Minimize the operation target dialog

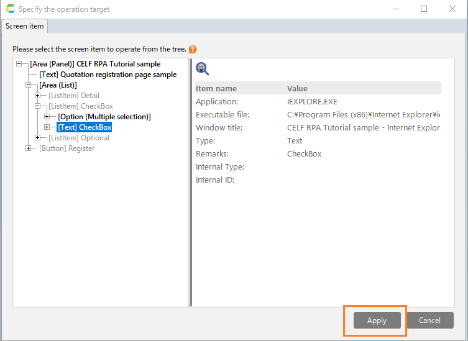click(395, 9)
